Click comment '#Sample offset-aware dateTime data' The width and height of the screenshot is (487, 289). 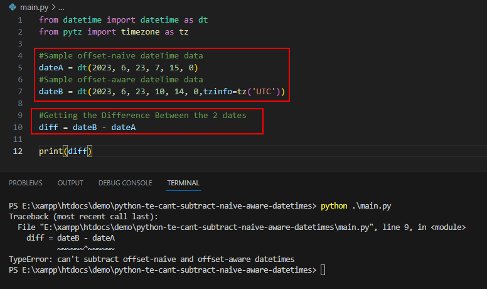(x=121, y=80)
